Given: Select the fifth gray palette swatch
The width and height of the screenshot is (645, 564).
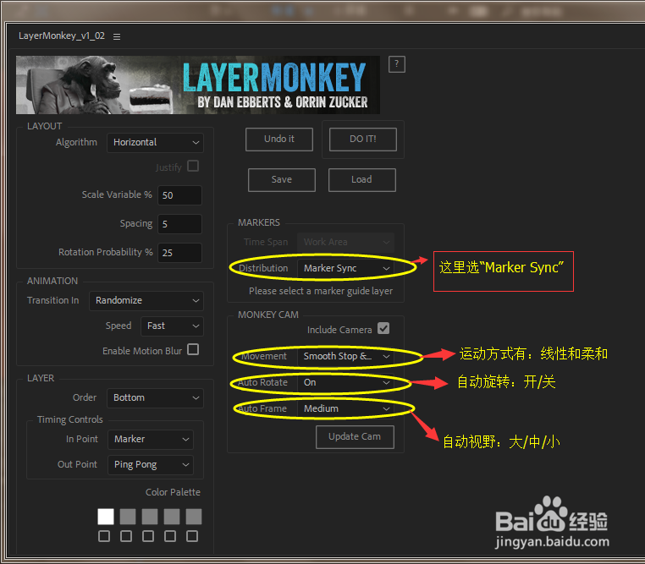Looking at the screenshot, I should click(194, 517).
